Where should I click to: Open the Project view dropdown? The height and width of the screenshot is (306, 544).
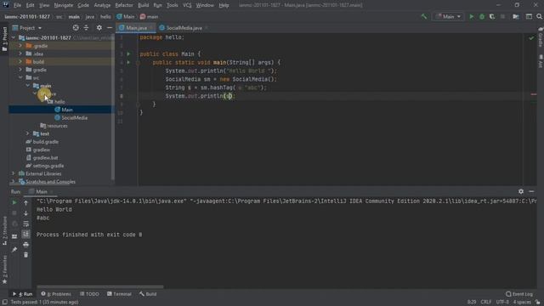[x=27, y=28]
